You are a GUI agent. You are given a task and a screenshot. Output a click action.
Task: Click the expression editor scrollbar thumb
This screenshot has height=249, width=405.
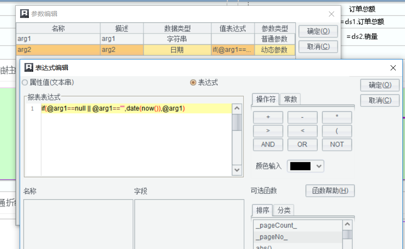pyautogui.click(x=237, y=122)
